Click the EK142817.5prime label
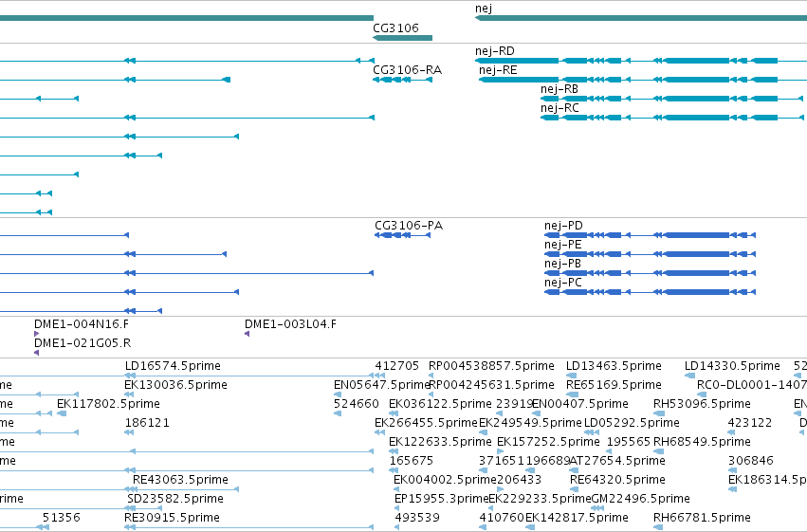 (x=577, y=518)
